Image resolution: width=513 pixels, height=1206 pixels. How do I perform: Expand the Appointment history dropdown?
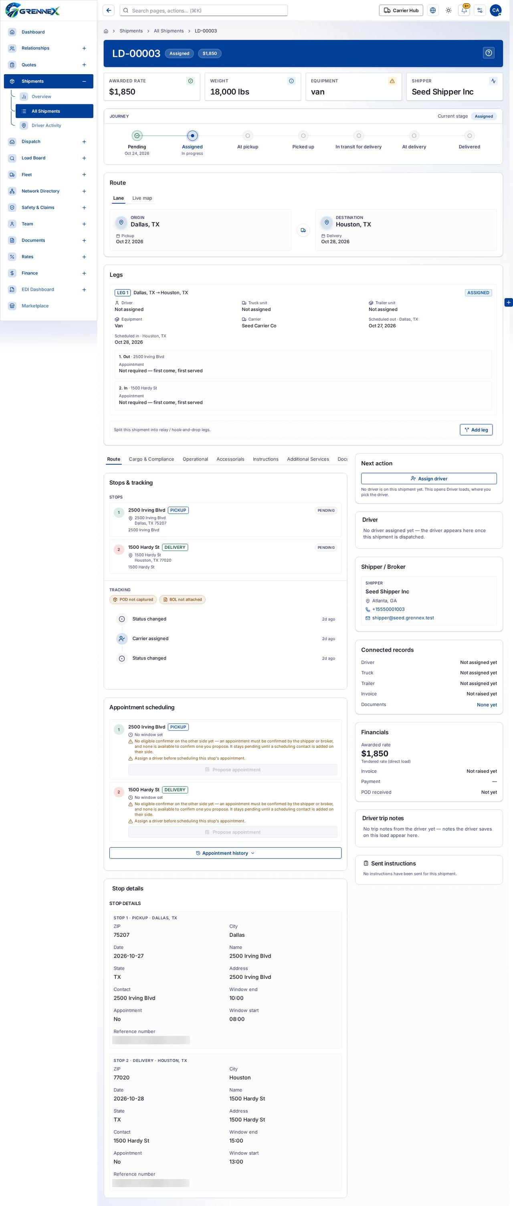225,853
